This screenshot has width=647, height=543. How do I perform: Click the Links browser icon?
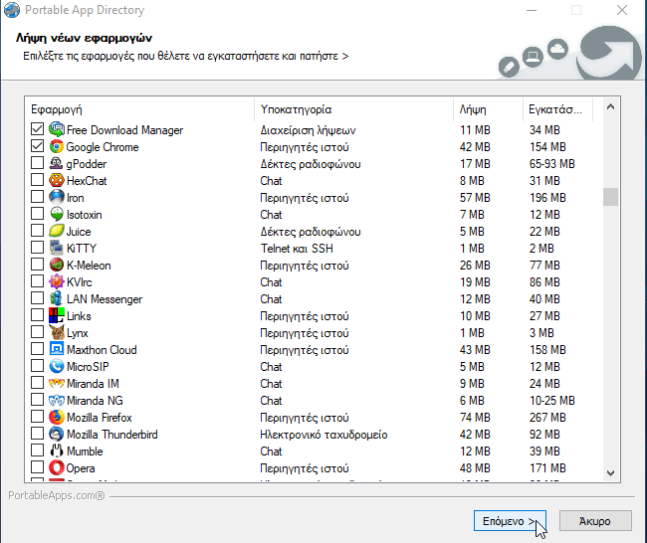pyautogui.click(x=57, y=316)
